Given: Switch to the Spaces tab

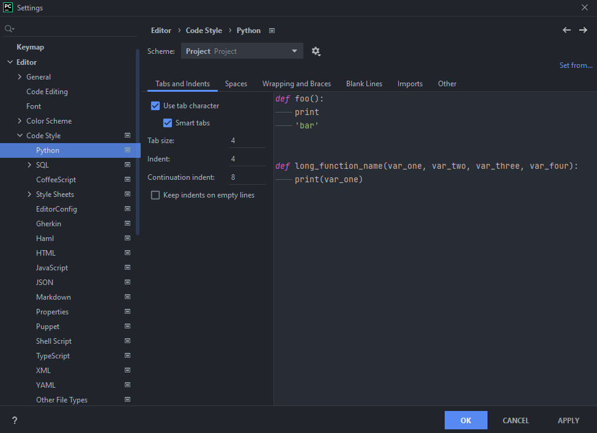Looking at the screenshot, I should point(236,83).
